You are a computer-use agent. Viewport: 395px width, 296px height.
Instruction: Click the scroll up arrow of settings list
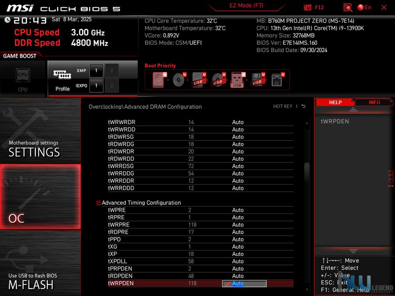point(307,123)
